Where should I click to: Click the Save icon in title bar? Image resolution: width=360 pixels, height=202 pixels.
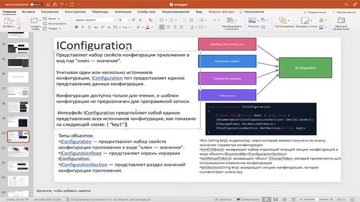[55, 4]
